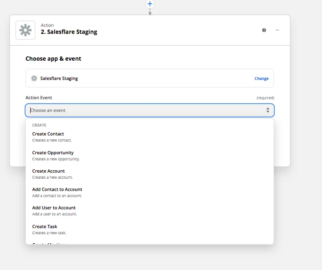Open the help question mark icon

pos(264,30)
